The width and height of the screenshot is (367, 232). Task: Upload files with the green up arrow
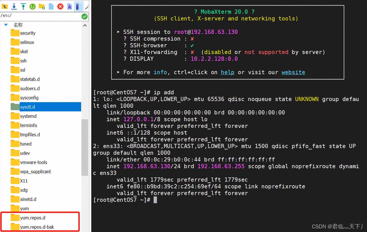point(23,6)
